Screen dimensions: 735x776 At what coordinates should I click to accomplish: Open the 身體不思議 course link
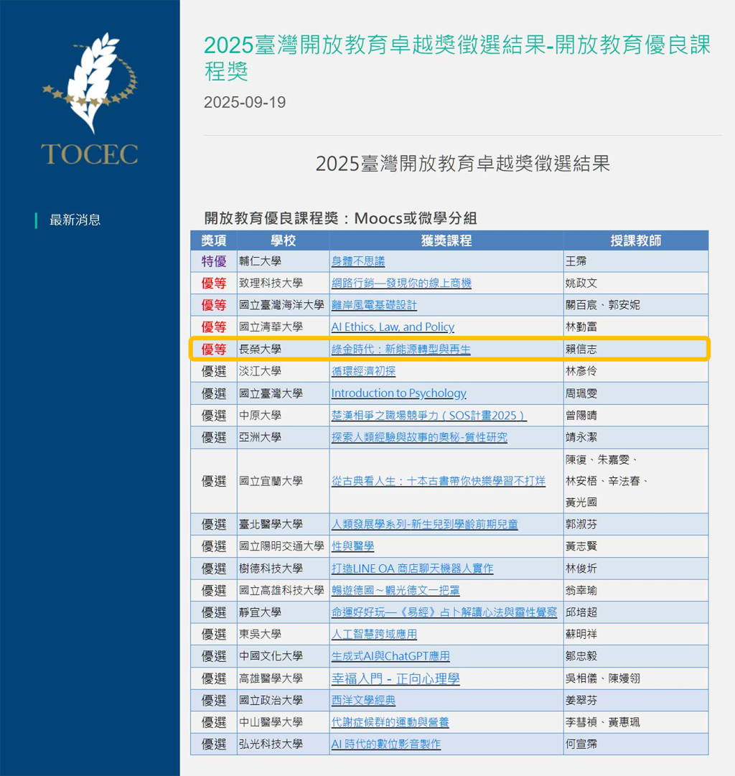[357, 261]
